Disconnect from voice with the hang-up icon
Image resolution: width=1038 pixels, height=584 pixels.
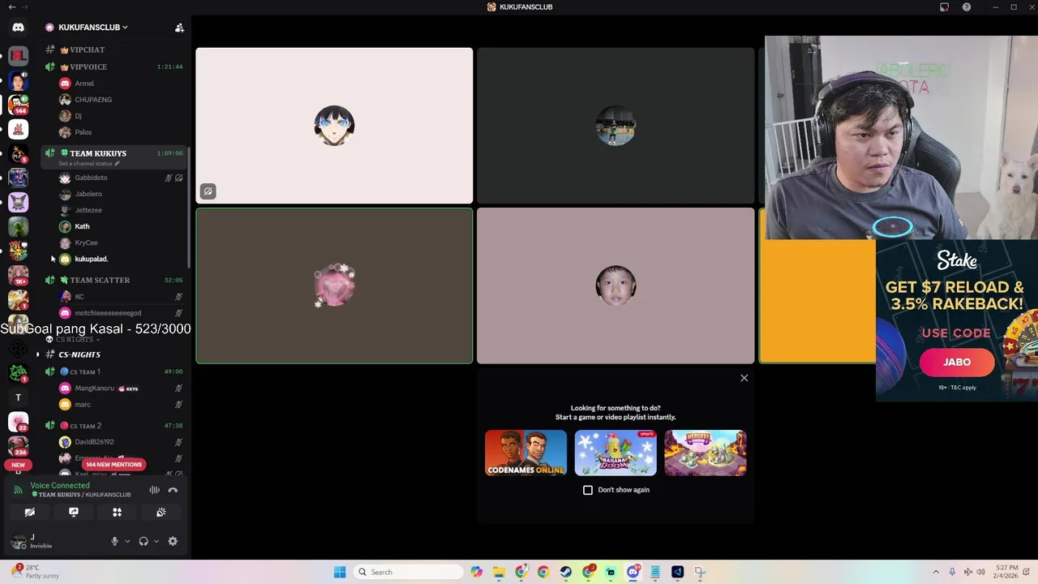173,490
